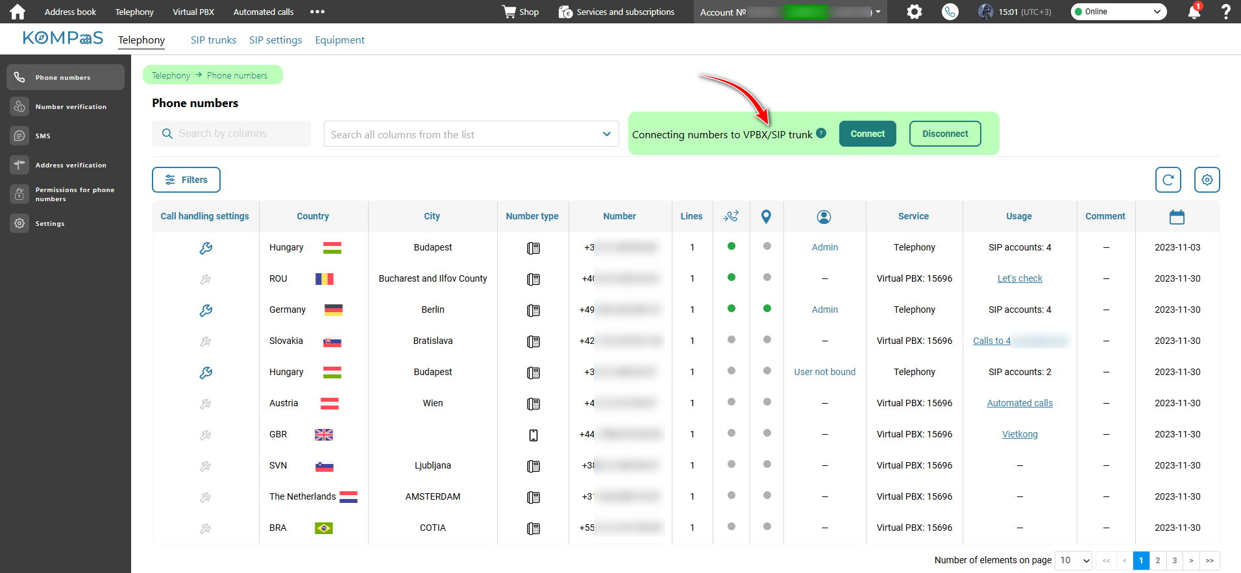Sort by the date calendar column icon

[x=1177, y=217]
